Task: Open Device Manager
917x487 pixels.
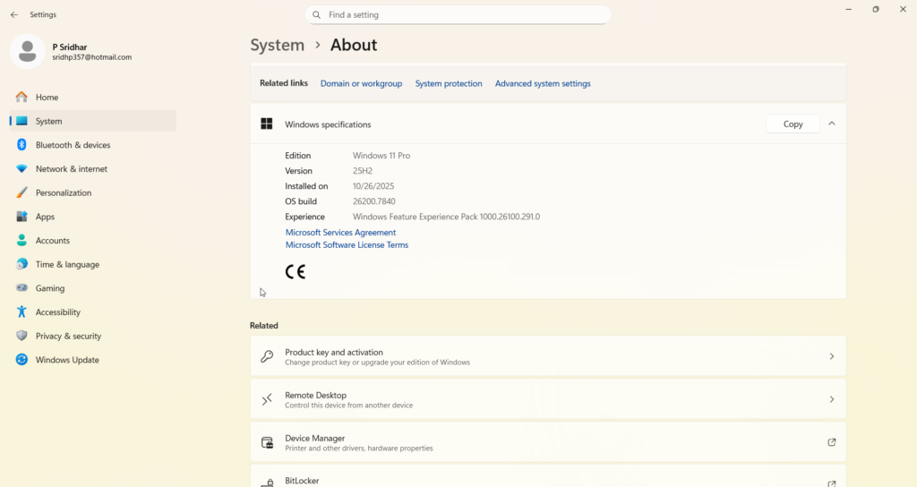Action: pos(548,442)
